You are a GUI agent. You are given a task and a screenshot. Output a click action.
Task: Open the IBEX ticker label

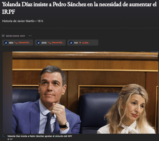(x=11, y=43)
